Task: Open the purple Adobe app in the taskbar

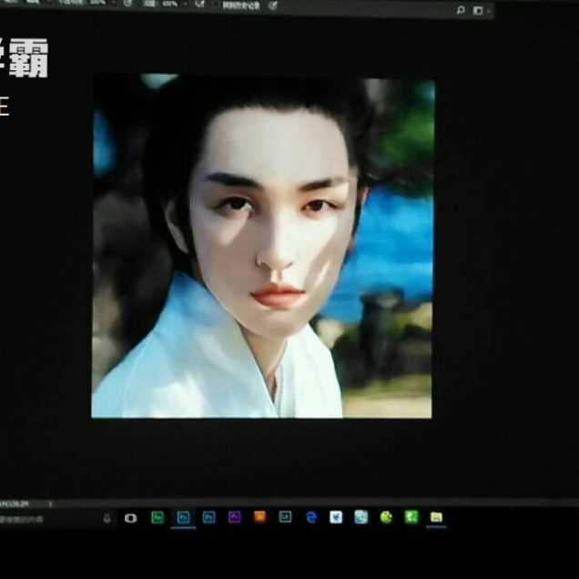Action: [x=235, y=517]
